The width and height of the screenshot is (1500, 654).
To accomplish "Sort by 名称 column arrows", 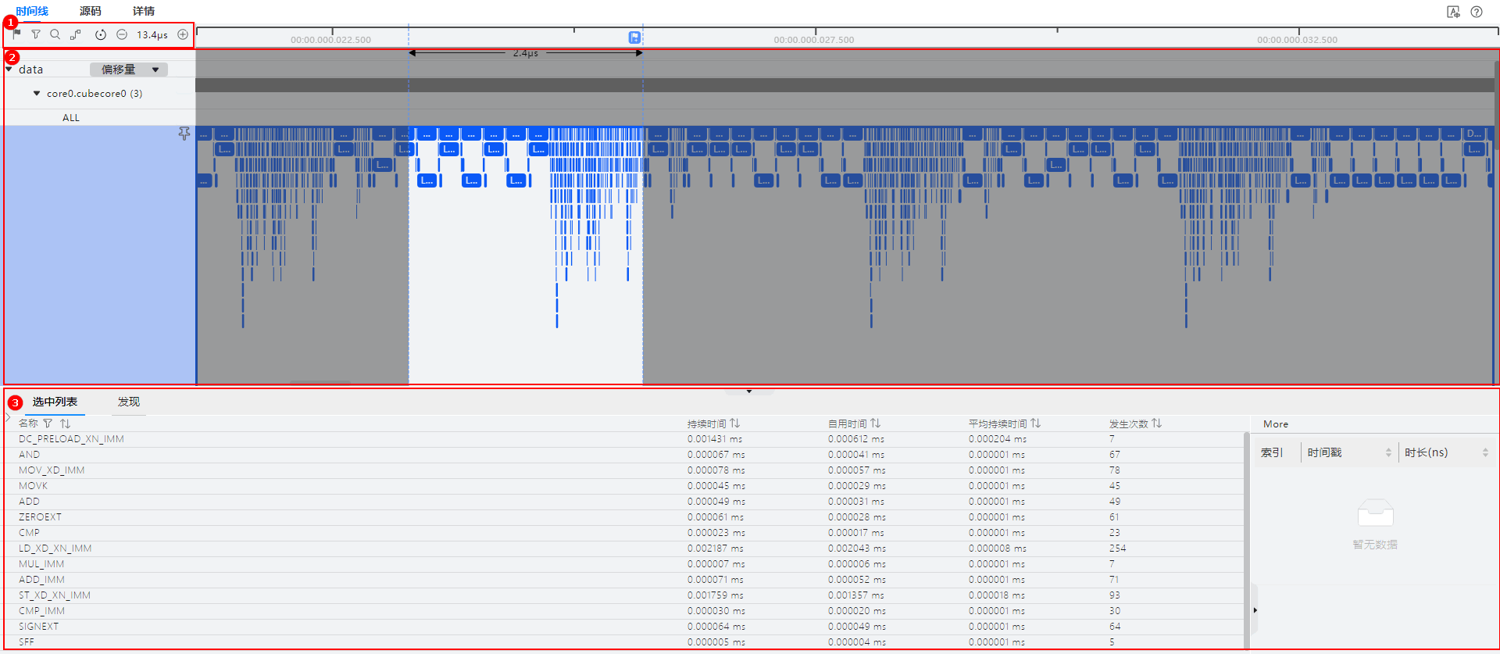I will click(x=65, y=423).
